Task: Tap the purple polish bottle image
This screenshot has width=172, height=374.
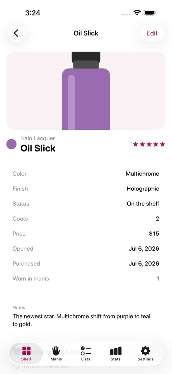Action: [x=86, y=91]
